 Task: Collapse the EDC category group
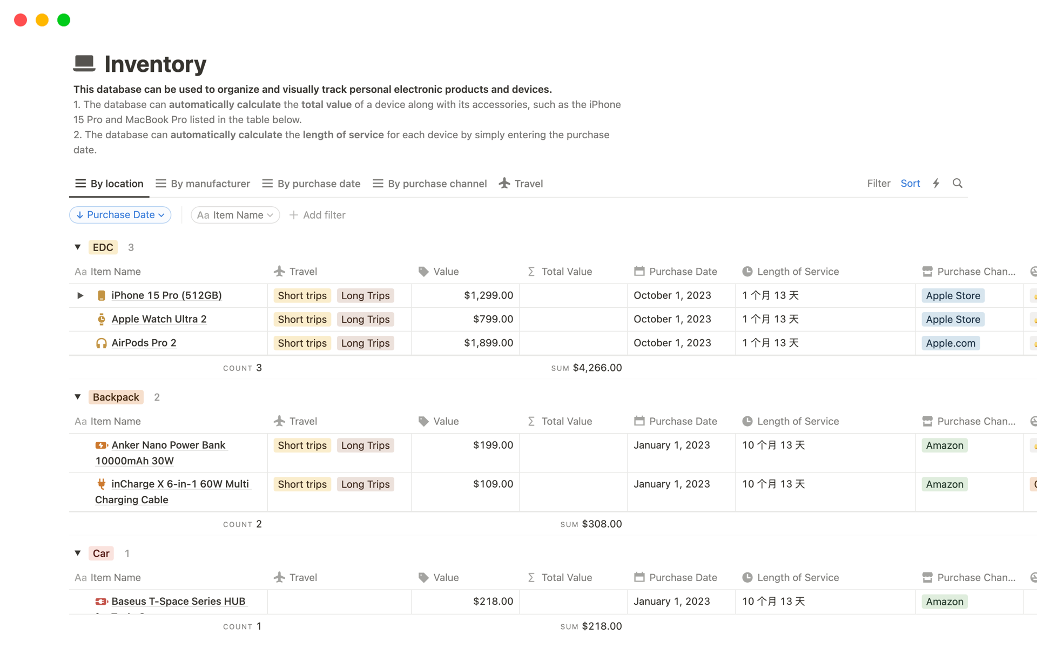[x=78, y=247]
